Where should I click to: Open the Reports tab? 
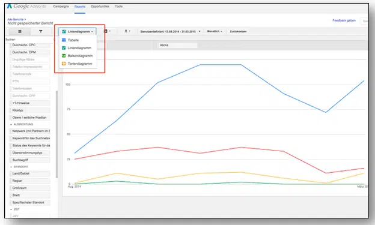pyautogui.click(x=80, y=7)
